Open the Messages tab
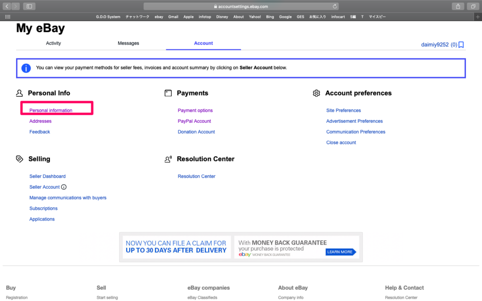 128,43
